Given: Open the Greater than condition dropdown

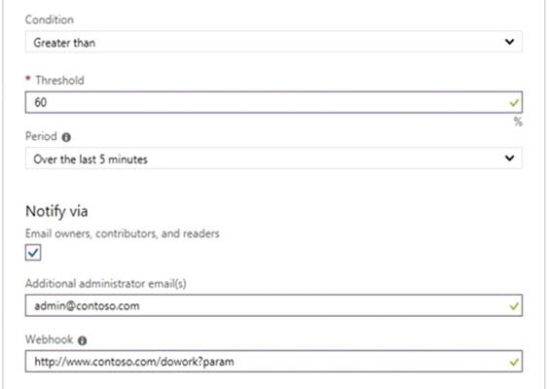Looking at the screenshot, I should click(x=274, y=42).
